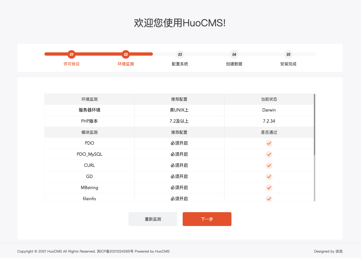Click the Designed by 派流 footer text
The height and width of the screenshot is (258, 361).
click(x=328, y=251)
